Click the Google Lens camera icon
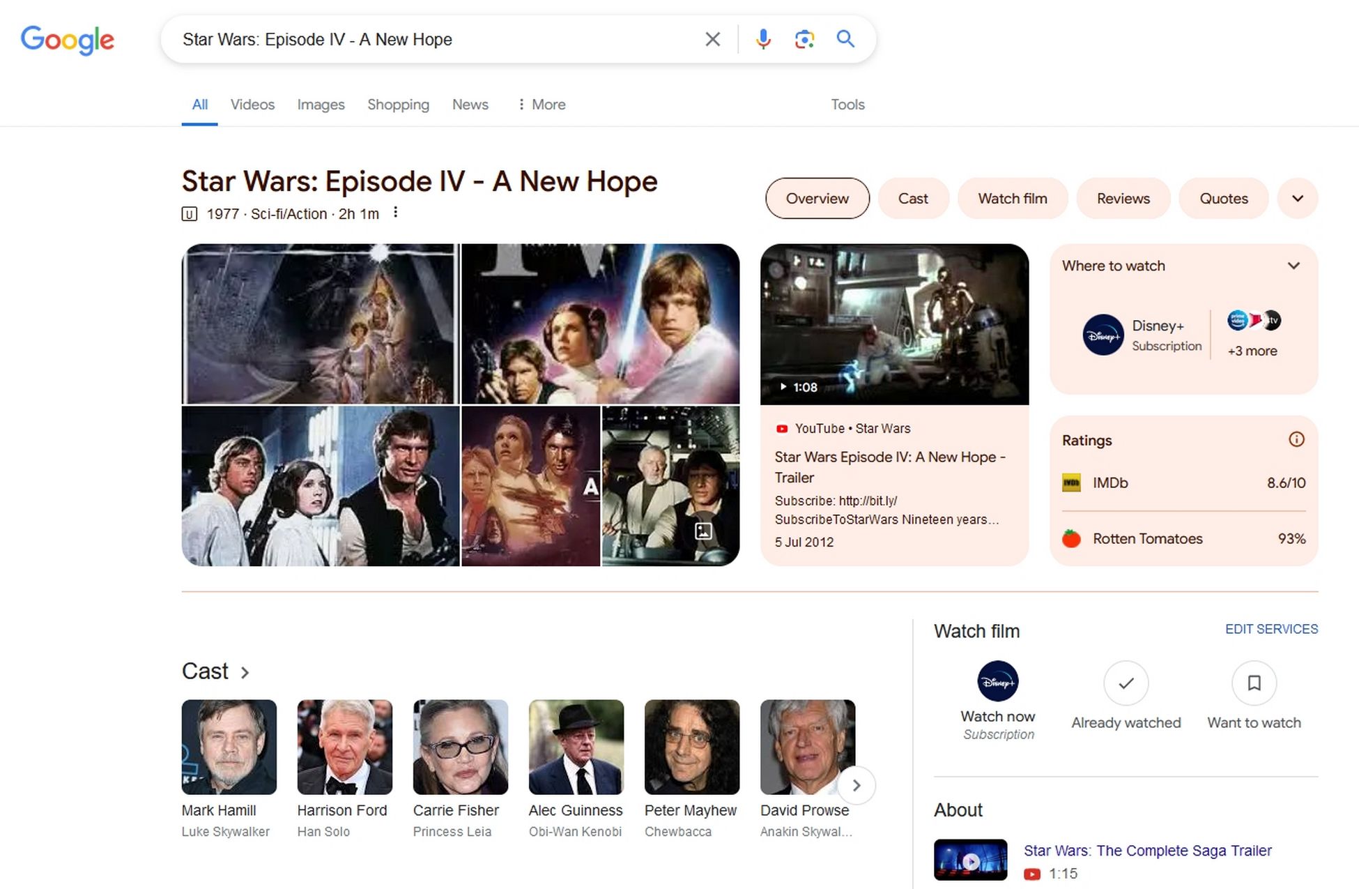This screenshot has height=889, width=1359. point(804,40)
